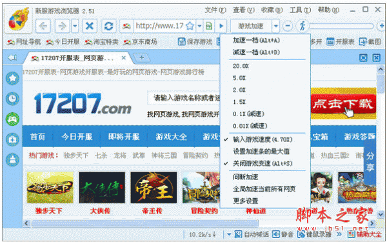Viewport: 387px width, 242px height.
Task: Open the 今日开服 bookmark in favorites bar
Action: [63, 42]
